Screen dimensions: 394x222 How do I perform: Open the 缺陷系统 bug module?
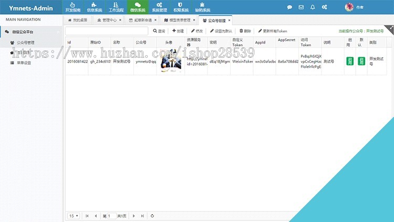click(203, 7)
